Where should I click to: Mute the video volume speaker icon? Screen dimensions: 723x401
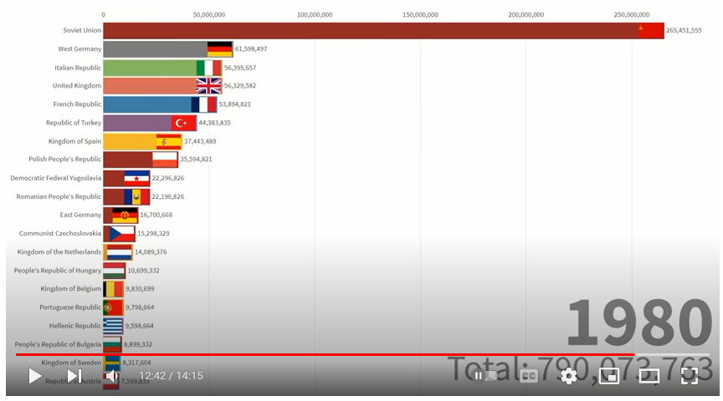pyautogui.click(x=111, y=376)
